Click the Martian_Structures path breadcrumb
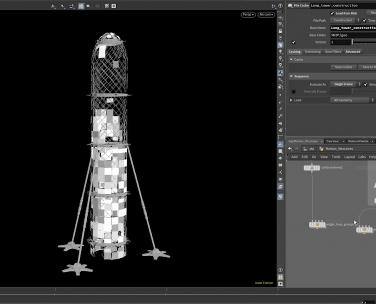The width and height of the screenshot is (376, 304). coord(339,148)
